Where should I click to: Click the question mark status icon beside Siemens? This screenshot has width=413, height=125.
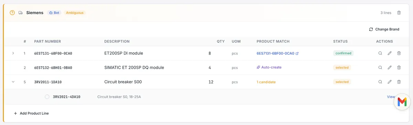(12, 13)
